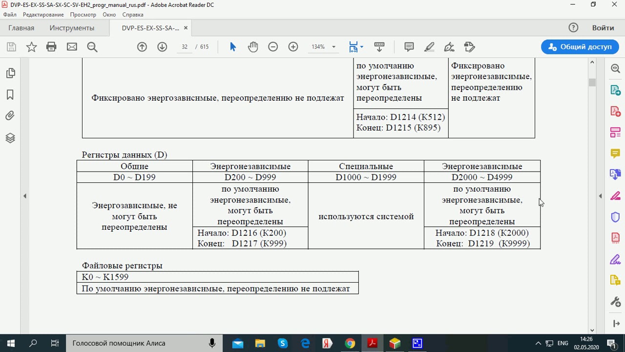Click the Общий доступ button

pyautogui.click(x=580, y=47)
